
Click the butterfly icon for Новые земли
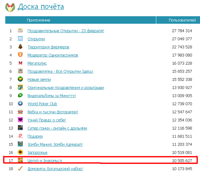[20, 79]
